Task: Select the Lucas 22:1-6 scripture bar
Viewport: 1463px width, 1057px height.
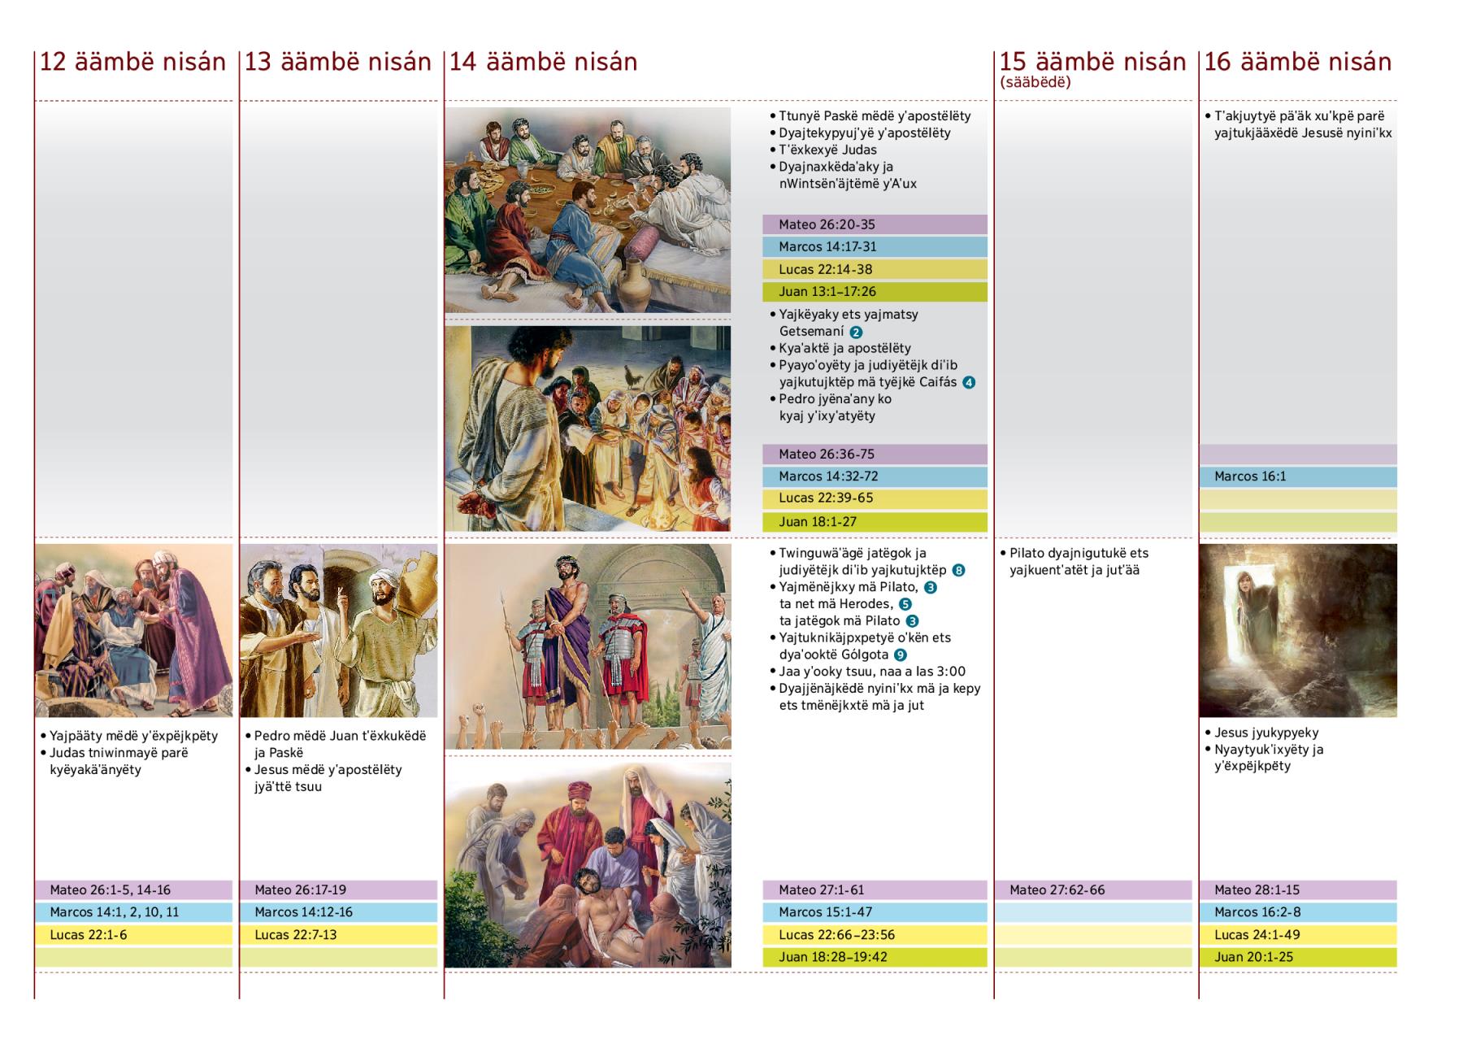Action: pos(133,935)
